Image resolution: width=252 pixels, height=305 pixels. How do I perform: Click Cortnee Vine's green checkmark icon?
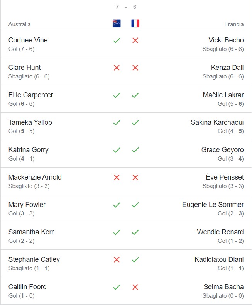point(117,40)
